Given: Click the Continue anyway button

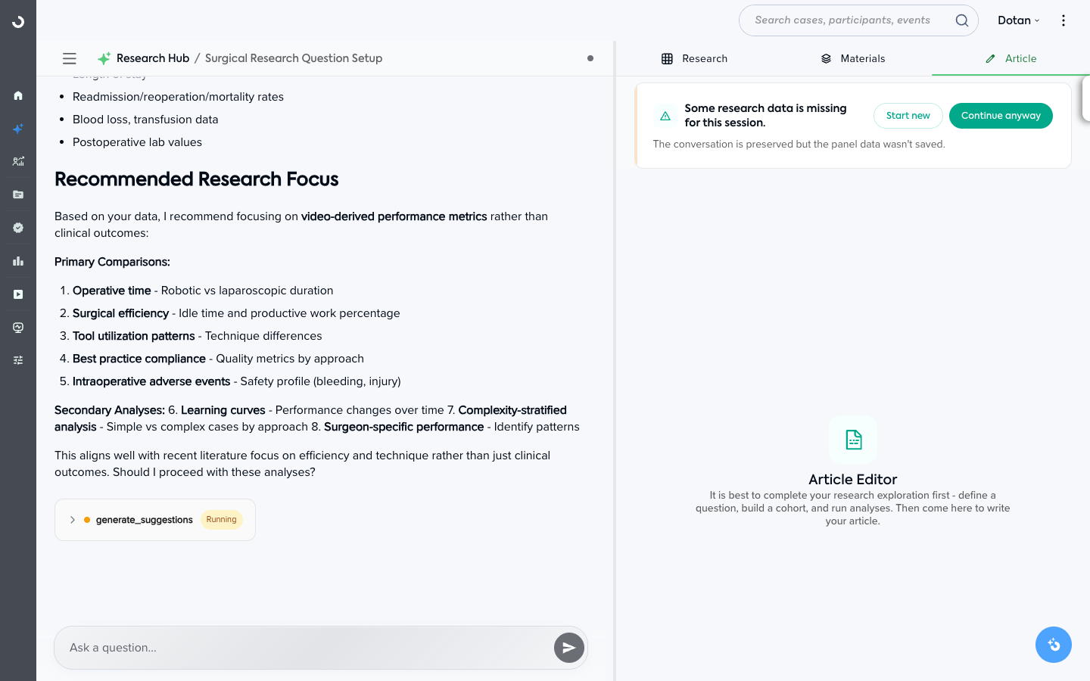Looking at the screenshot, I should click(x=1001, y=116).
